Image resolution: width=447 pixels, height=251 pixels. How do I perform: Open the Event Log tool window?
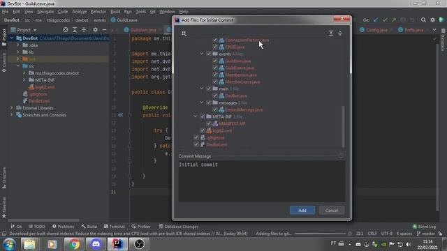click(424, 227)
